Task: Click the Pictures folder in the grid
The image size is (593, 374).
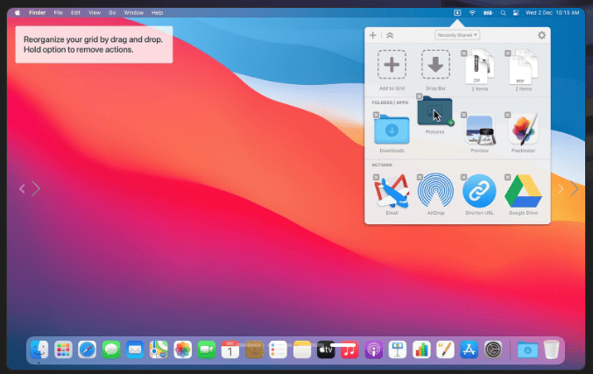Action: tap(434, 111)
